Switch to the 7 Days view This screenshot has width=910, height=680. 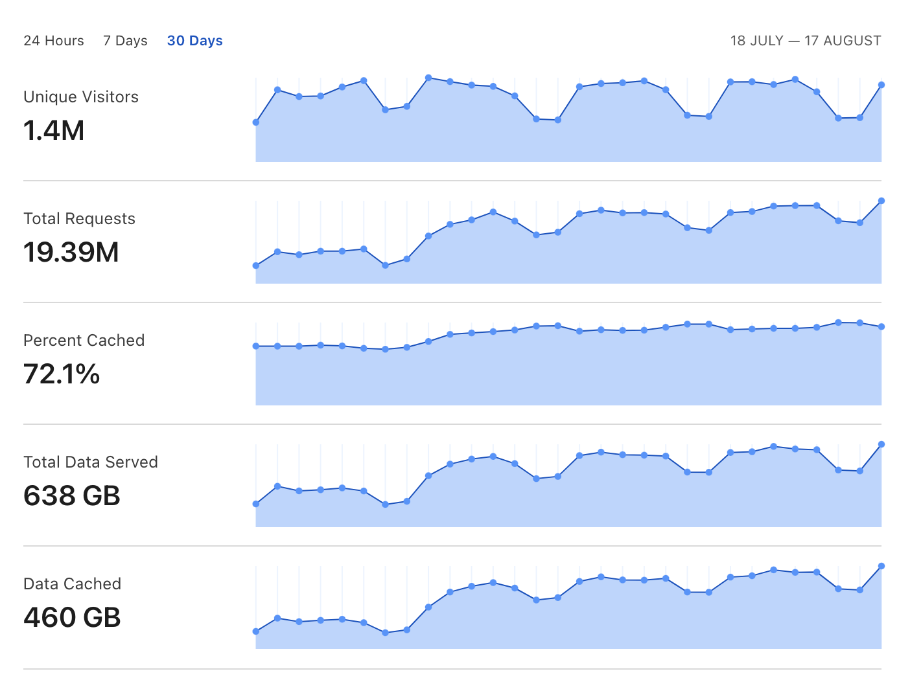coord(125,41)
